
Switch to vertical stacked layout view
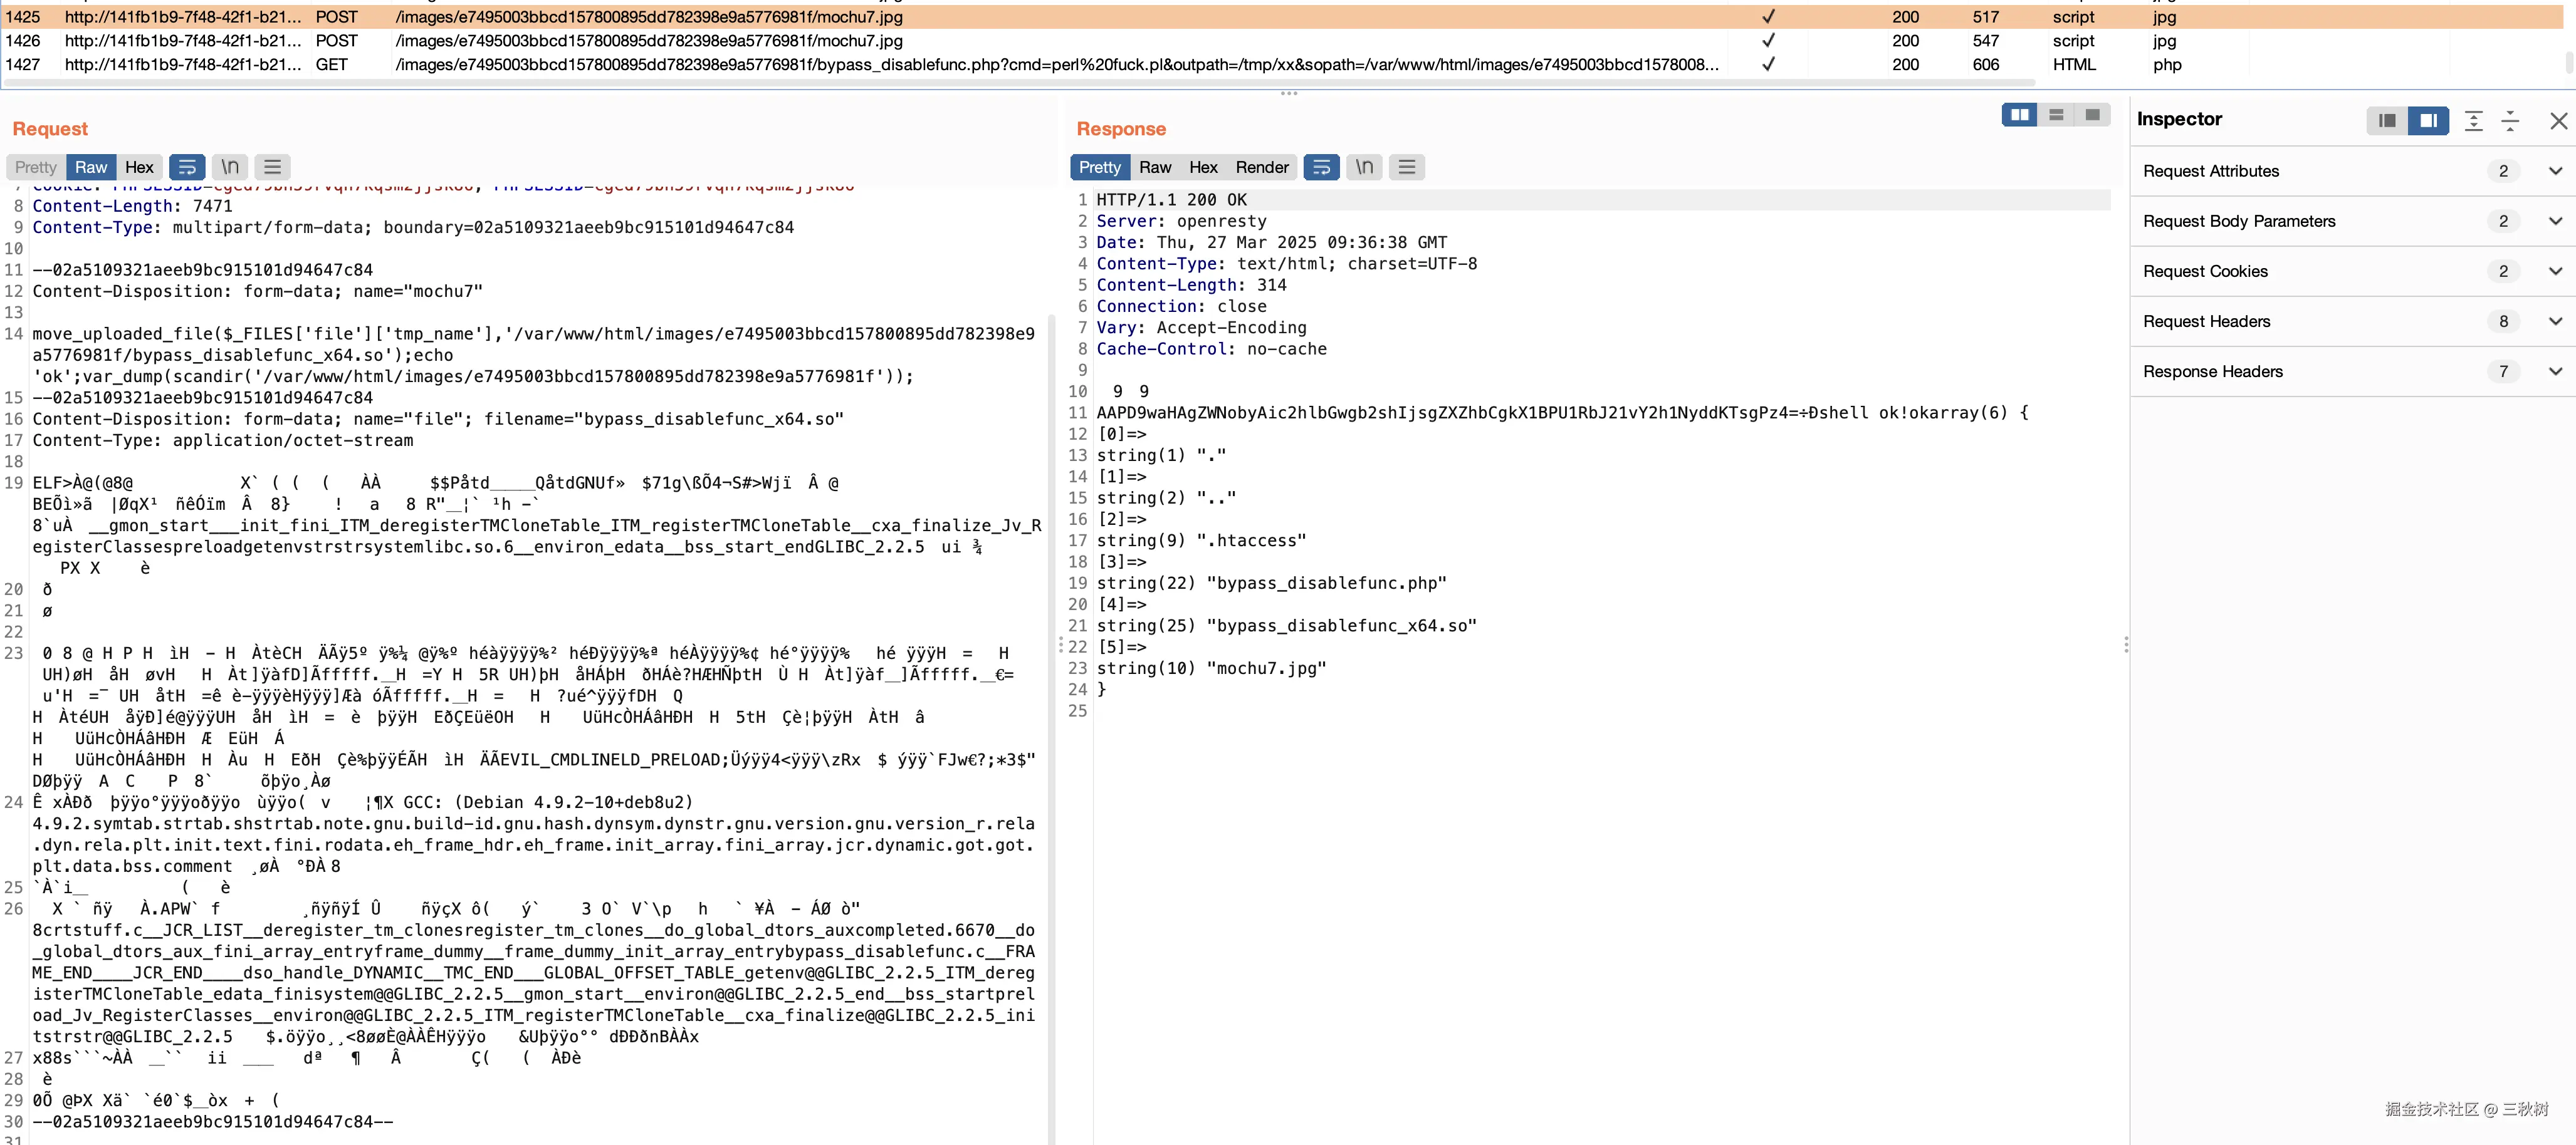pyautogui.click(x=2056, y=115)
